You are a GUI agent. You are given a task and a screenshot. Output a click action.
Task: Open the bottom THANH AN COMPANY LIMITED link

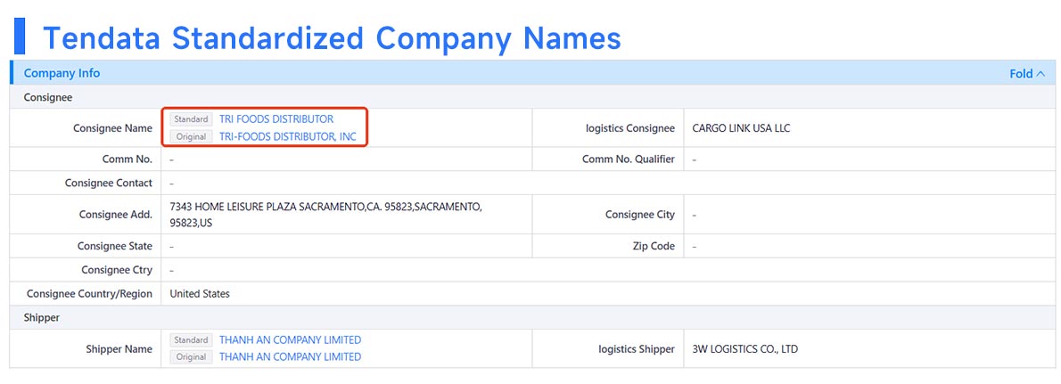291,357
